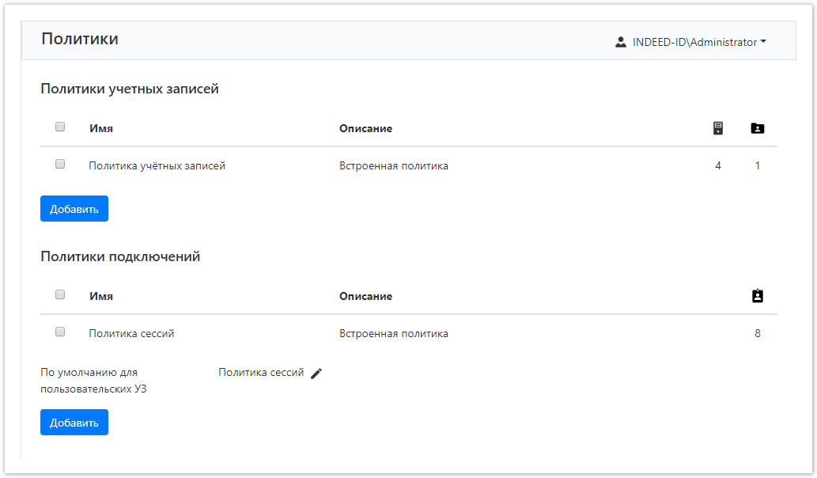
Task: Click the user profile icon in header
Action: (621, 43)
